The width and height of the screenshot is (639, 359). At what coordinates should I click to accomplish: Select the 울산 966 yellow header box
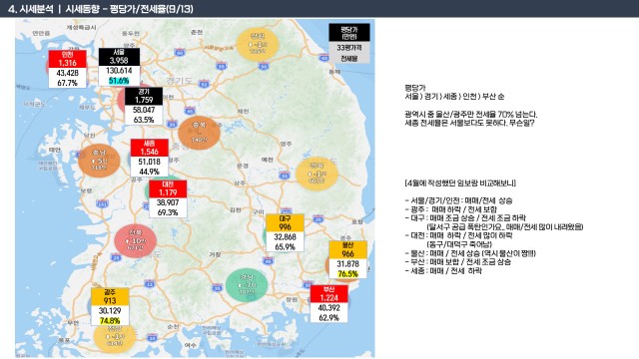click(x=348, y=250)
